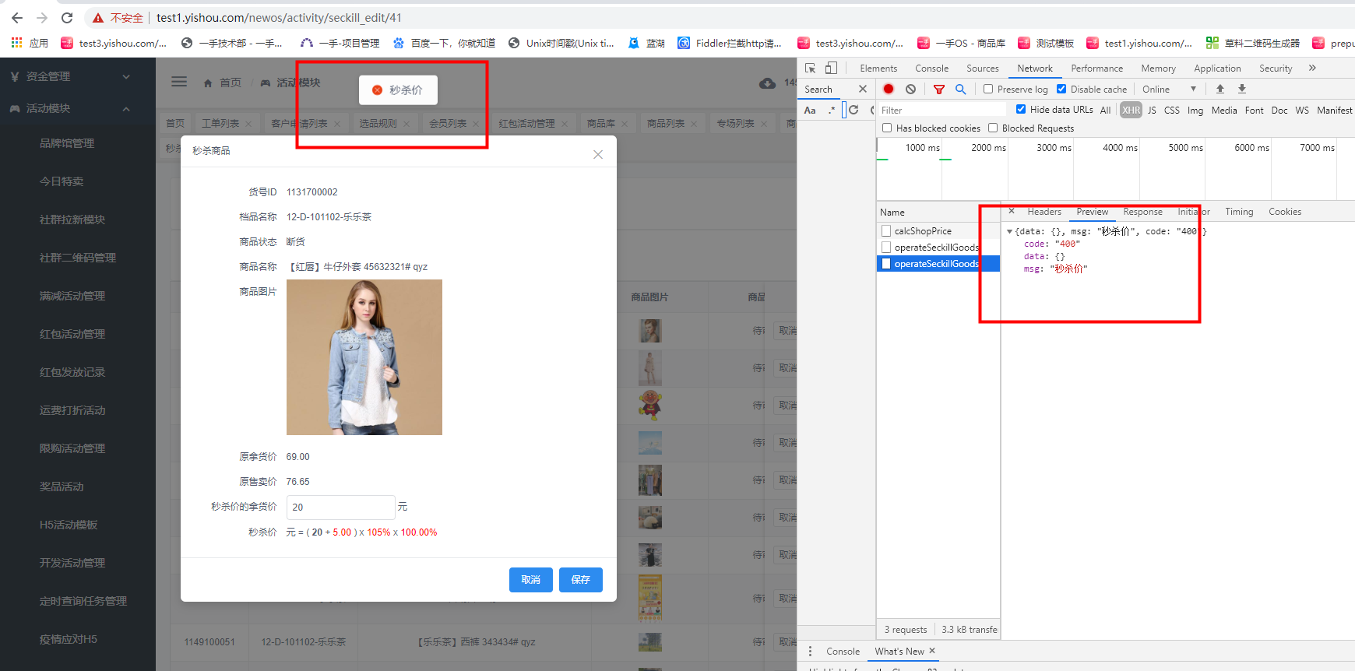Click the browser address bar URL
Image resolution: width=1355 pixels, height=671 pixels.
[279, 17]
